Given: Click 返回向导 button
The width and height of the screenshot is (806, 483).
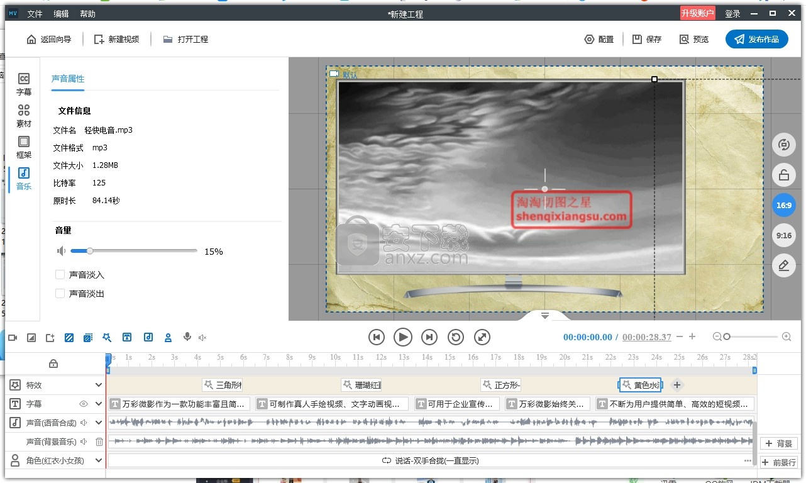Looking at the screenshot, I should pos(50,39).
